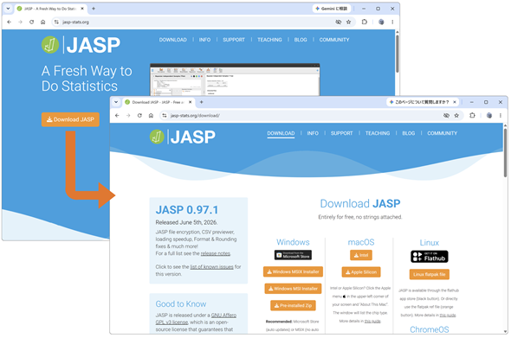Open TEACHING menu in the back window
This screenshot has width=511, height=338.
coord(269,40)
